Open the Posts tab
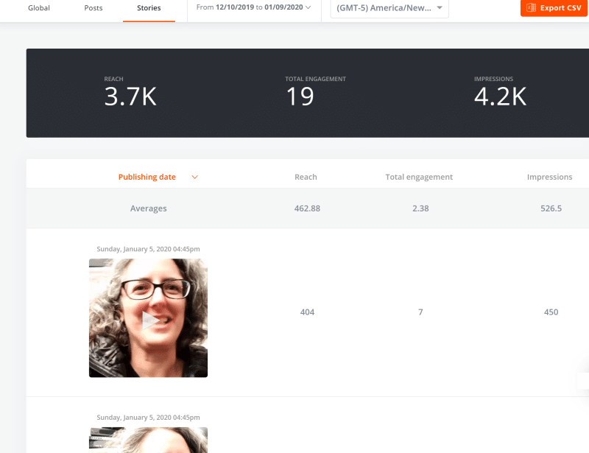 (x=94, y=8)
